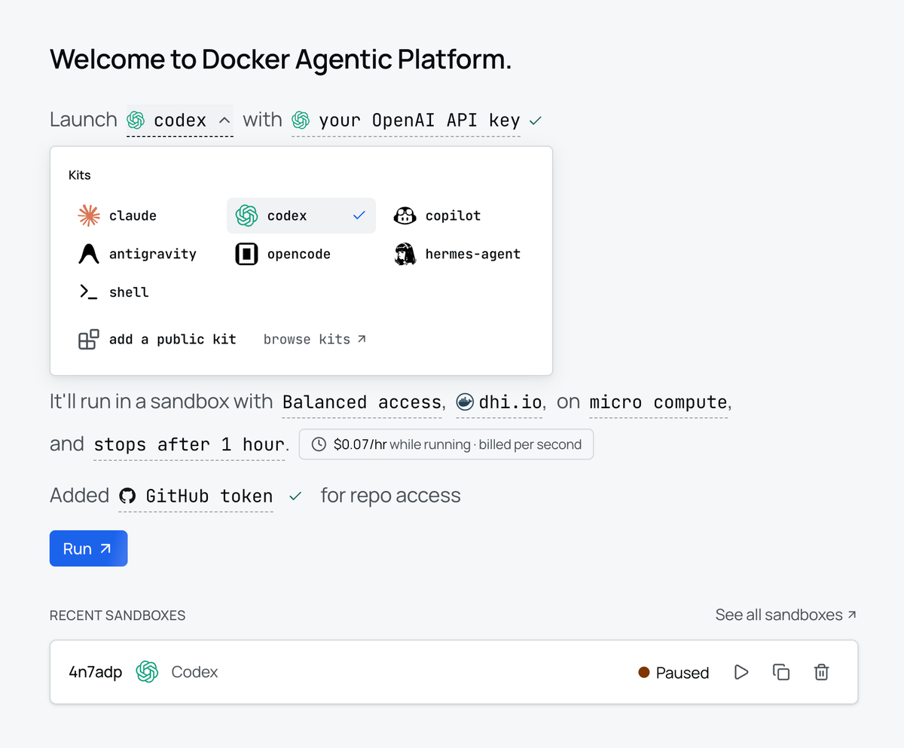Resume sandbox 4n7adp with play icon

(741, 672)
